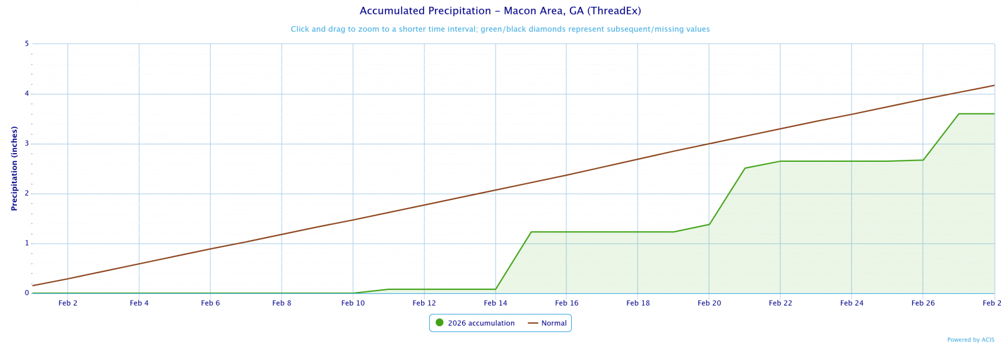Screen dimensions: 1001x345
Task: Toggle the 2026 accumulation series label
Action: point(481,323)
